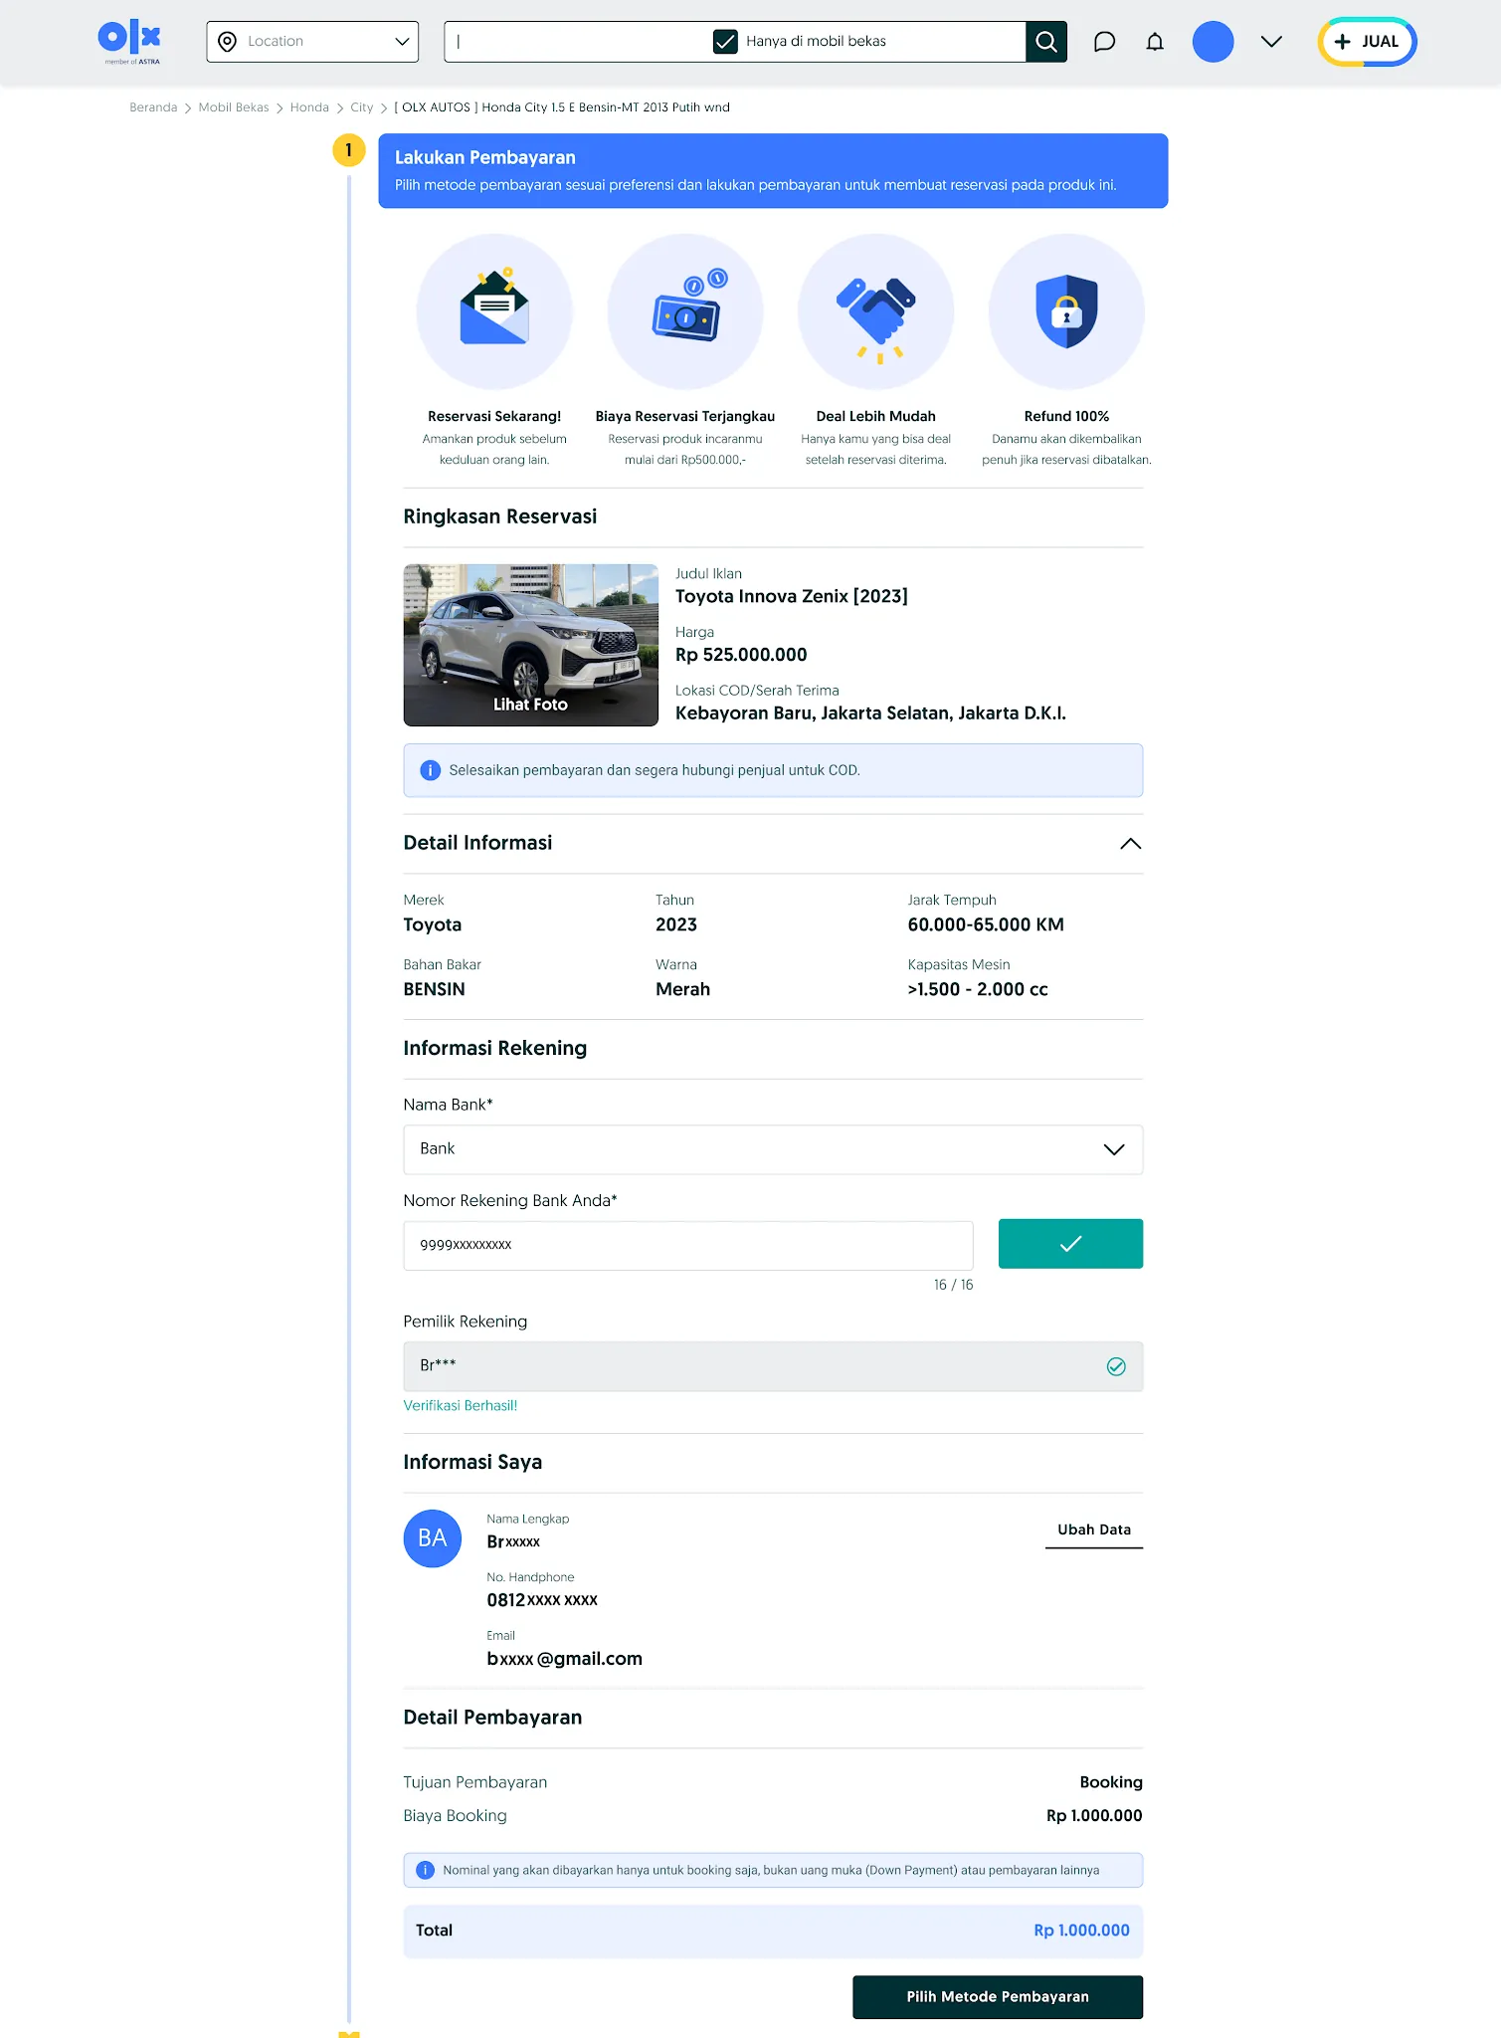The height and width of the screenshot is (2038, 1501).
Task: Click the search magnifier button
Action: pos(1045,42)
